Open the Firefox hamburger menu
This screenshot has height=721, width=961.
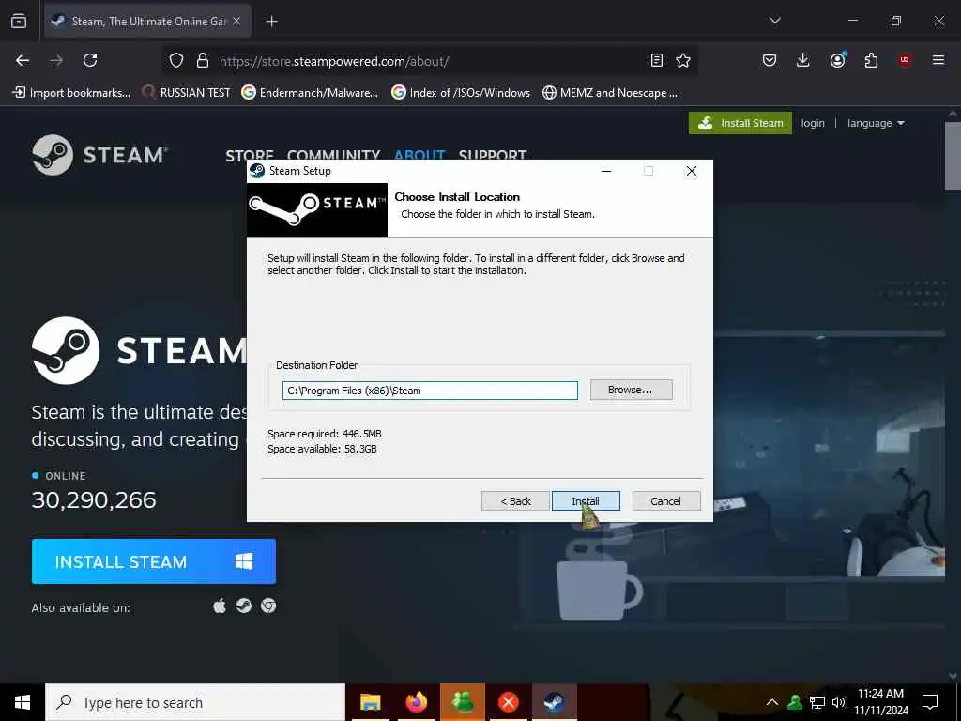(938, 60)
